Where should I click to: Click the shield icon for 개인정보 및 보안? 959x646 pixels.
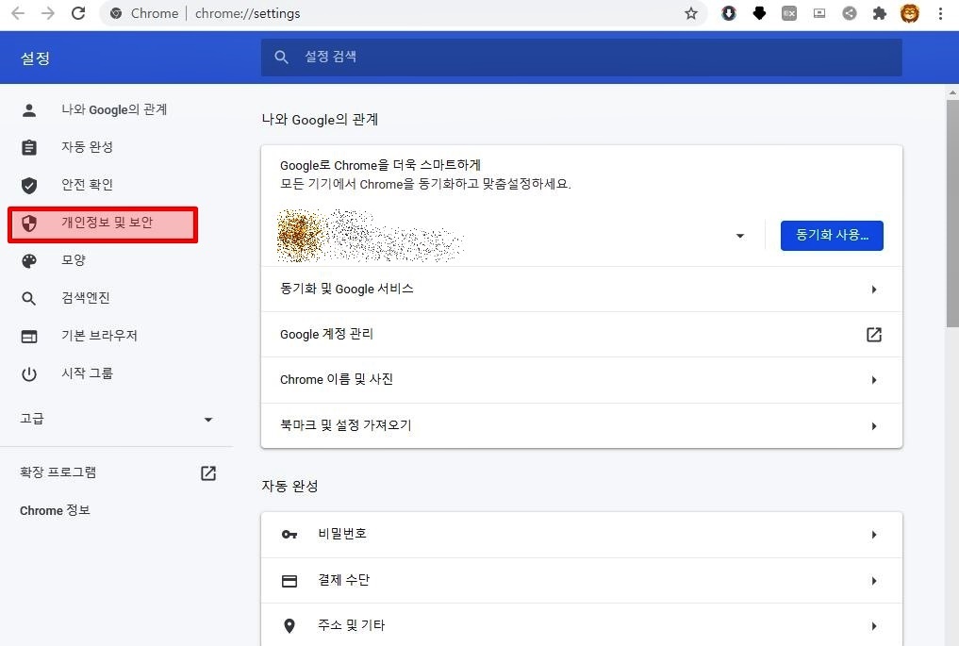(x=28, y=224)
